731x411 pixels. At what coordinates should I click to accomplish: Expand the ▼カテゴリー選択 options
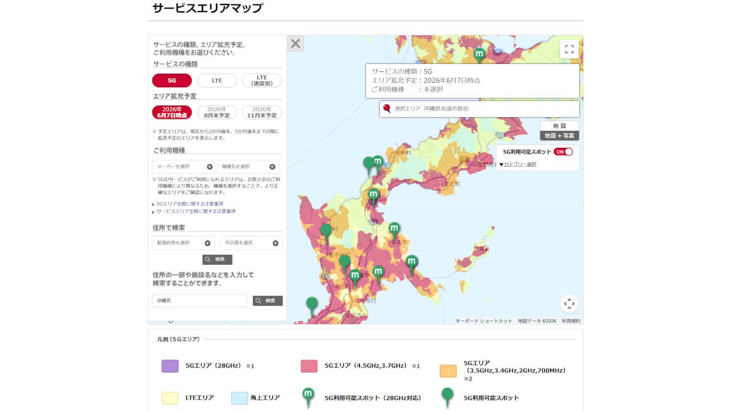pyautogui.click(x=517, y=164)
